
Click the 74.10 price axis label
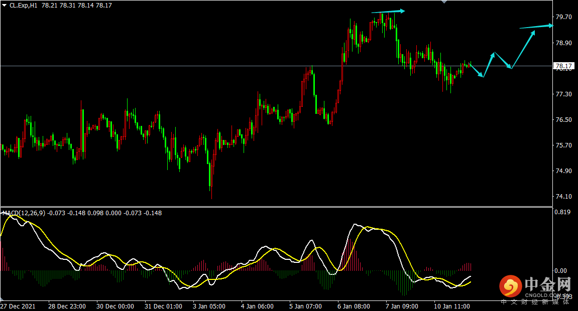562,197
